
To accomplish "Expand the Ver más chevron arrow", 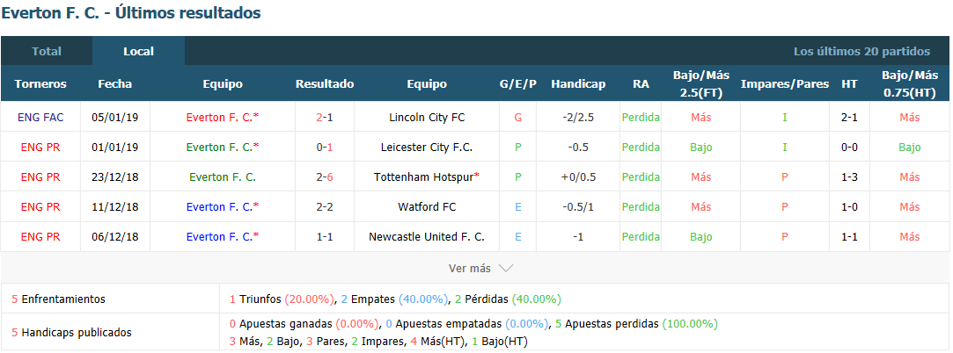I will tap(506, 268).
